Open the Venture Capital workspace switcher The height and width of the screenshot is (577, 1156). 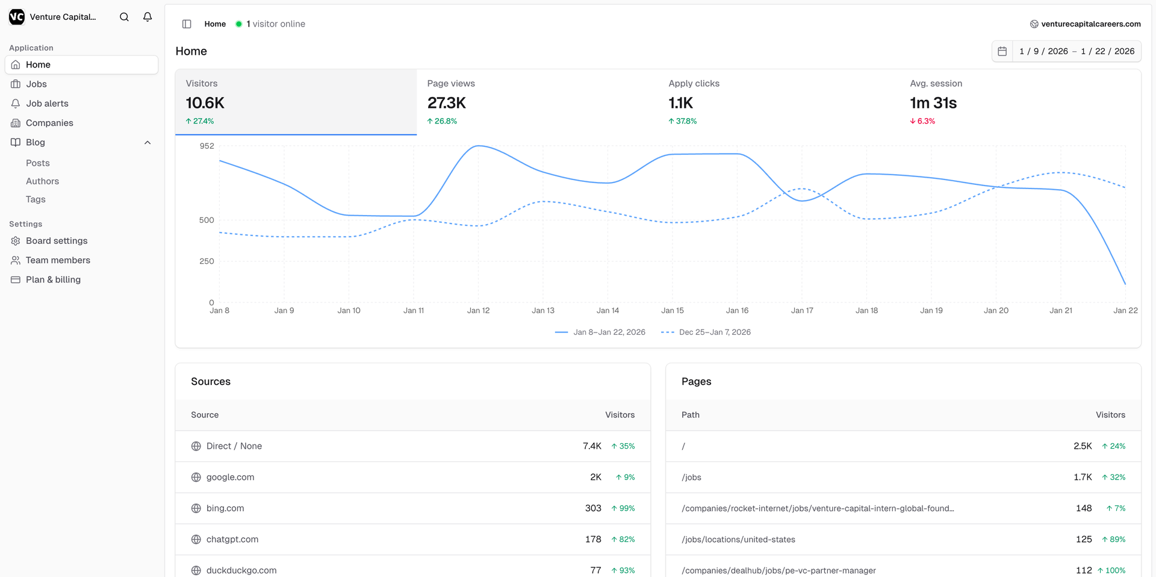pos(63,17)
